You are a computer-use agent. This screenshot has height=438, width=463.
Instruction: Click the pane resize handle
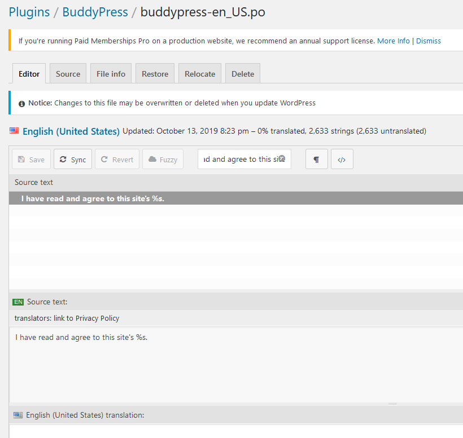pyautogui.click(x=392, y=404)
